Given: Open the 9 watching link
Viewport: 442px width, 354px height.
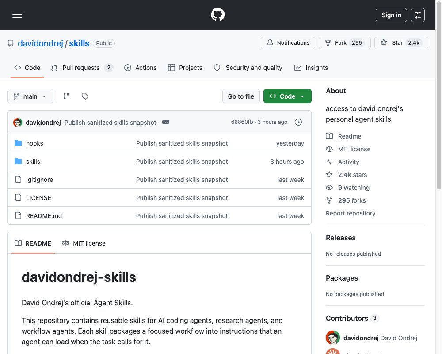Looking at the screenshot, I should [347, 188].
